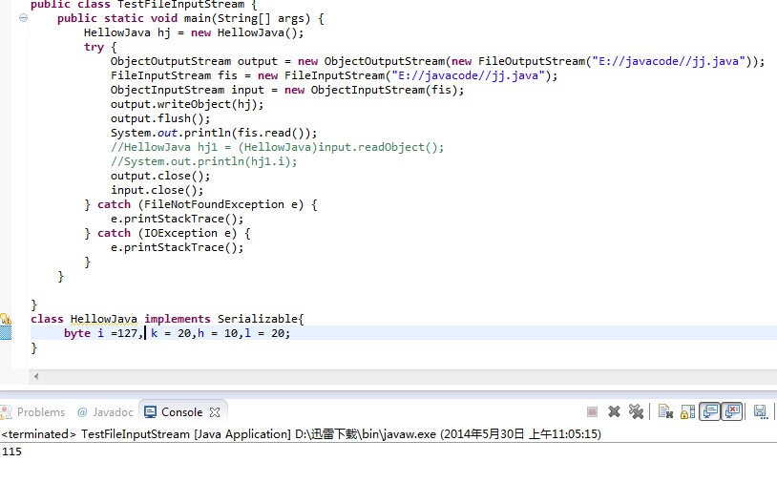
Task: Click Remove Launch single X icon
Action: (x=614, y=411)
